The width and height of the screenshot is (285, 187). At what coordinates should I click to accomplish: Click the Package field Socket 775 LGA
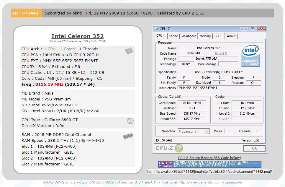tap(208, 58)
